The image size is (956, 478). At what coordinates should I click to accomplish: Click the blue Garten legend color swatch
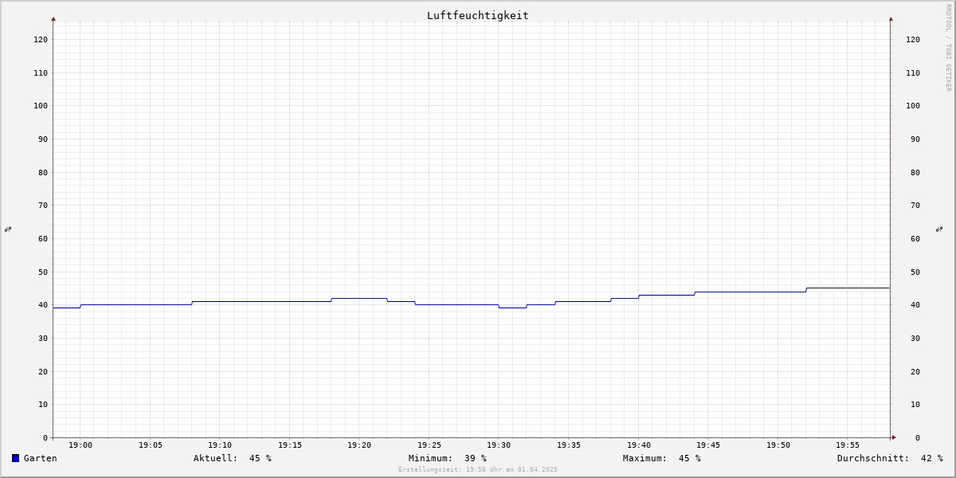click(x=15, y=458)
